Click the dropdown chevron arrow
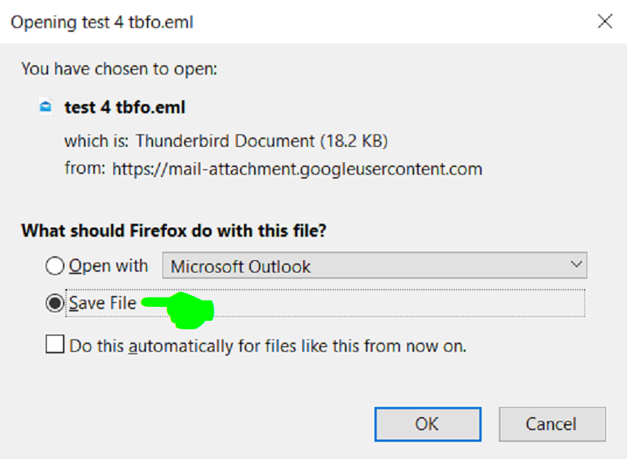This screenshot has width=627, height=459. point(576,265)
